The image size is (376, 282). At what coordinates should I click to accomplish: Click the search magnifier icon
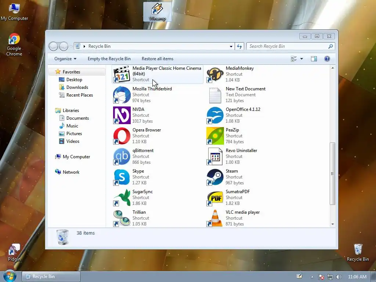point(331,46)
